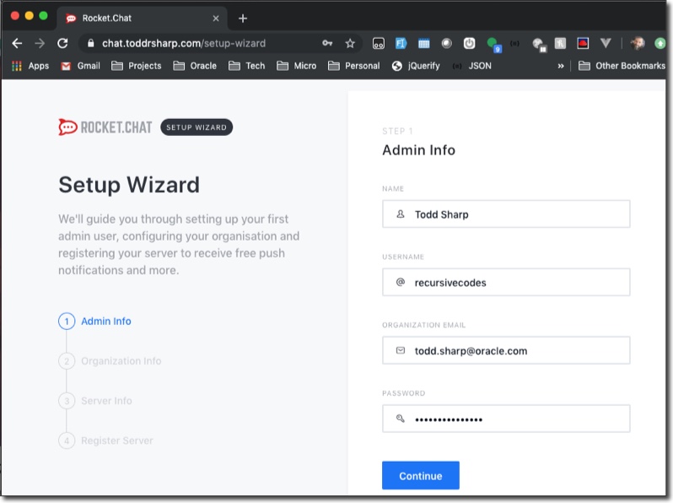Open the Apps bookmark shortcut
Screen dimensions: 673x503
[30, 66]
